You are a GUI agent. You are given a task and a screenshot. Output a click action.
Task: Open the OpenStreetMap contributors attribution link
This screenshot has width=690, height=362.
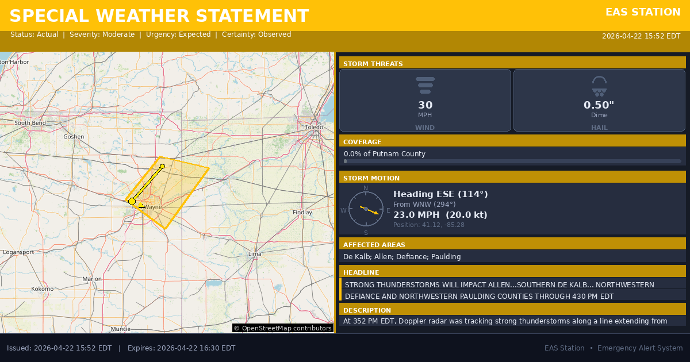[282, 328]
